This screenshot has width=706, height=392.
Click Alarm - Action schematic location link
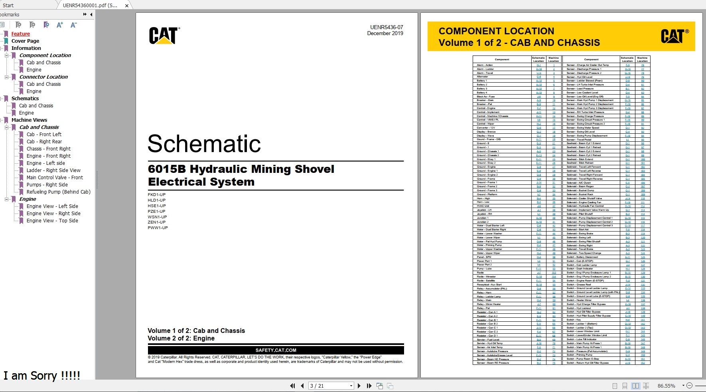538,65
